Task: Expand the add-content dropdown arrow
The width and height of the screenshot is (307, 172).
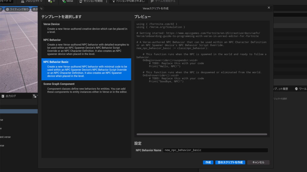Action: coord(54,1)
